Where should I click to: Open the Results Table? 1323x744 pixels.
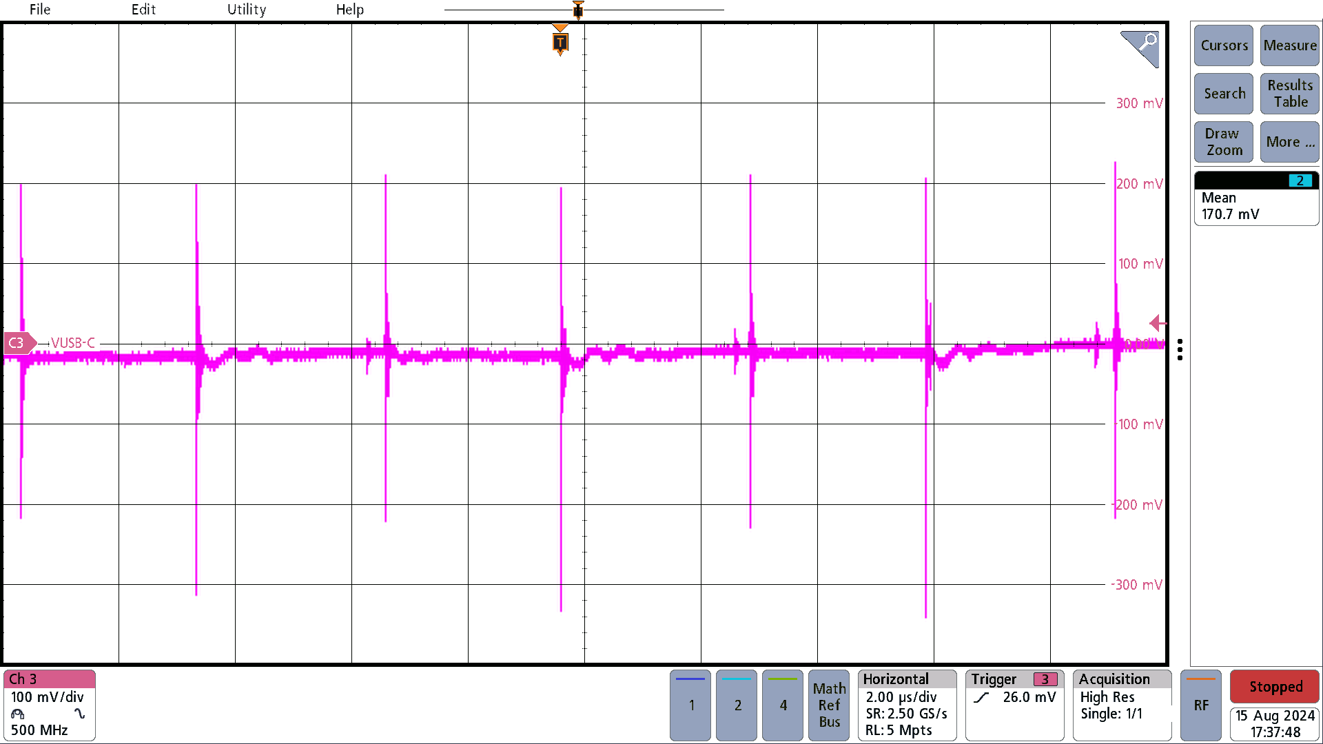(1290, 94)
